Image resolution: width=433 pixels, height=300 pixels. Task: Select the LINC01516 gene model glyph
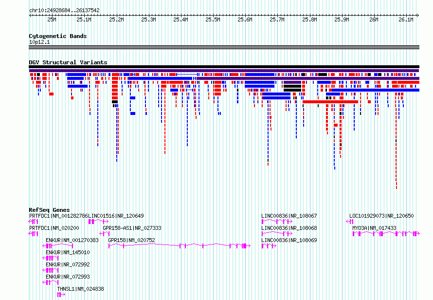click(98, 222)
